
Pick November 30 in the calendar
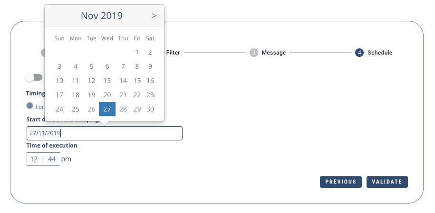click(x=150, y=109)
